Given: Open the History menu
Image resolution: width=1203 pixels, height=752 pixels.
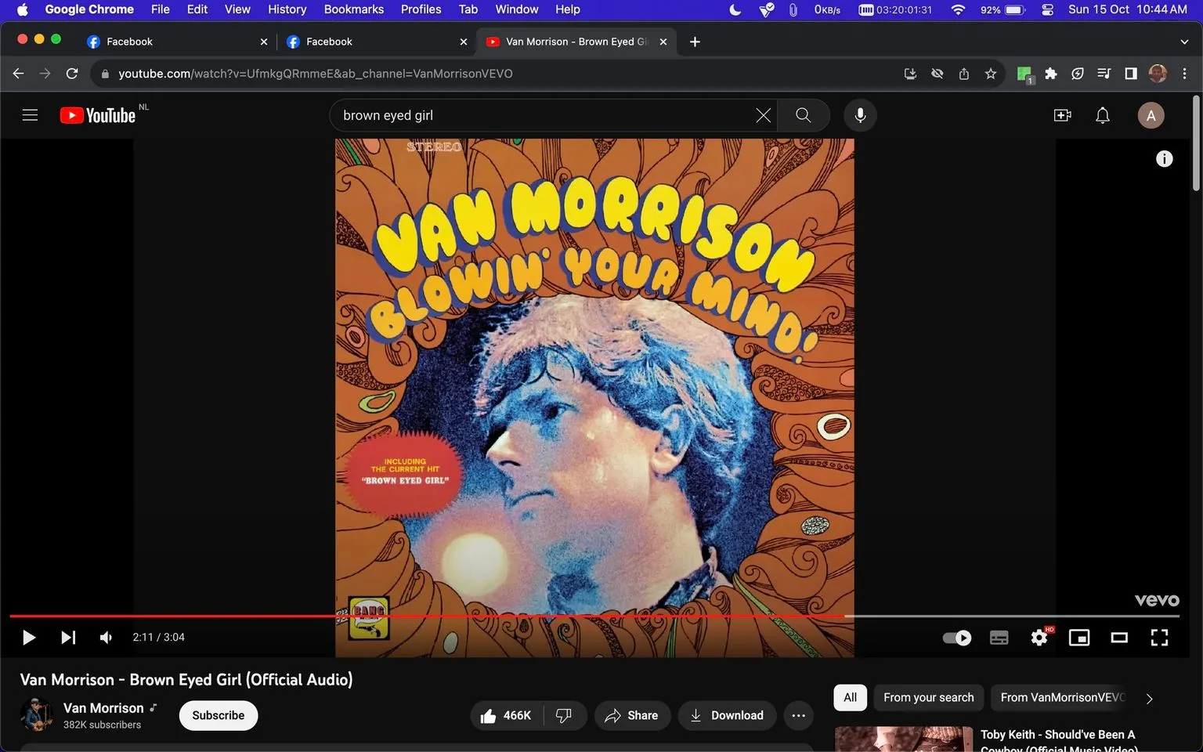Looking at the screenshot, I should click(x=286, y=9).
